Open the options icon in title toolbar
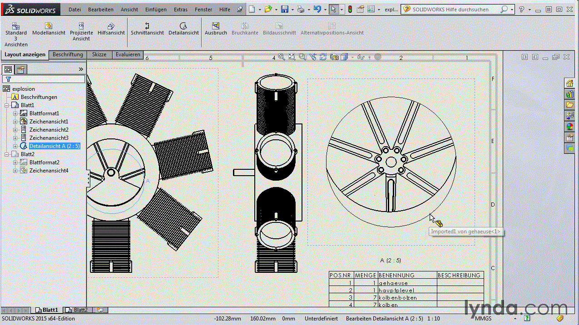The width and height of the screenshot is (579, 325). tap(371, 9)
